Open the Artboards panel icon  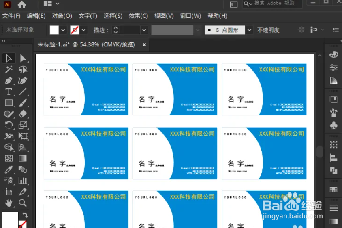[x=333, y=144]
